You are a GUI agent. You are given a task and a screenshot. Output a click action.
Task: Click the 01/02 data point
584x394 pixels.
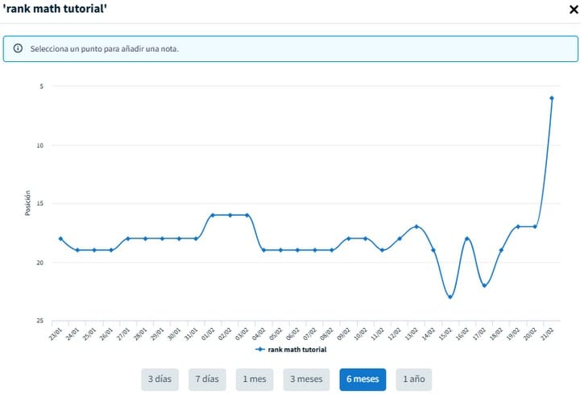click(x=213, y=215)
